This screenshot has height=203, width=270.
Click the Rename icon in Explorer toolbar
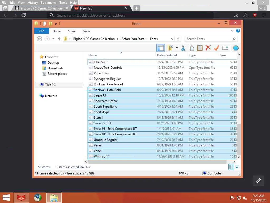pyautogui.click(x=225, y=48)
